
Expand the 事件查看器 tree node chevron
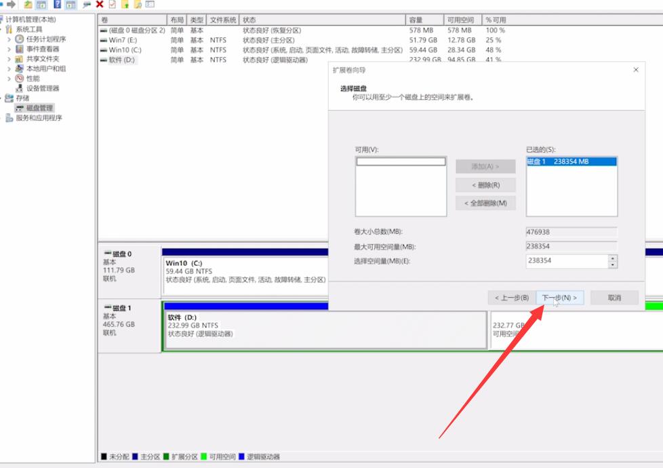[x=9, y=49]
